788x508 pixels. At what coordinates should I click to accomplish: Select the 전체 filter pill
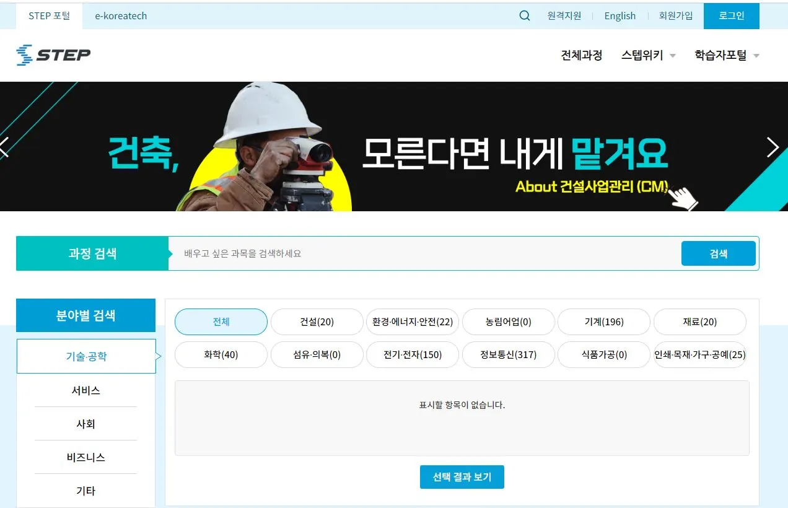(x=221, y=322)
